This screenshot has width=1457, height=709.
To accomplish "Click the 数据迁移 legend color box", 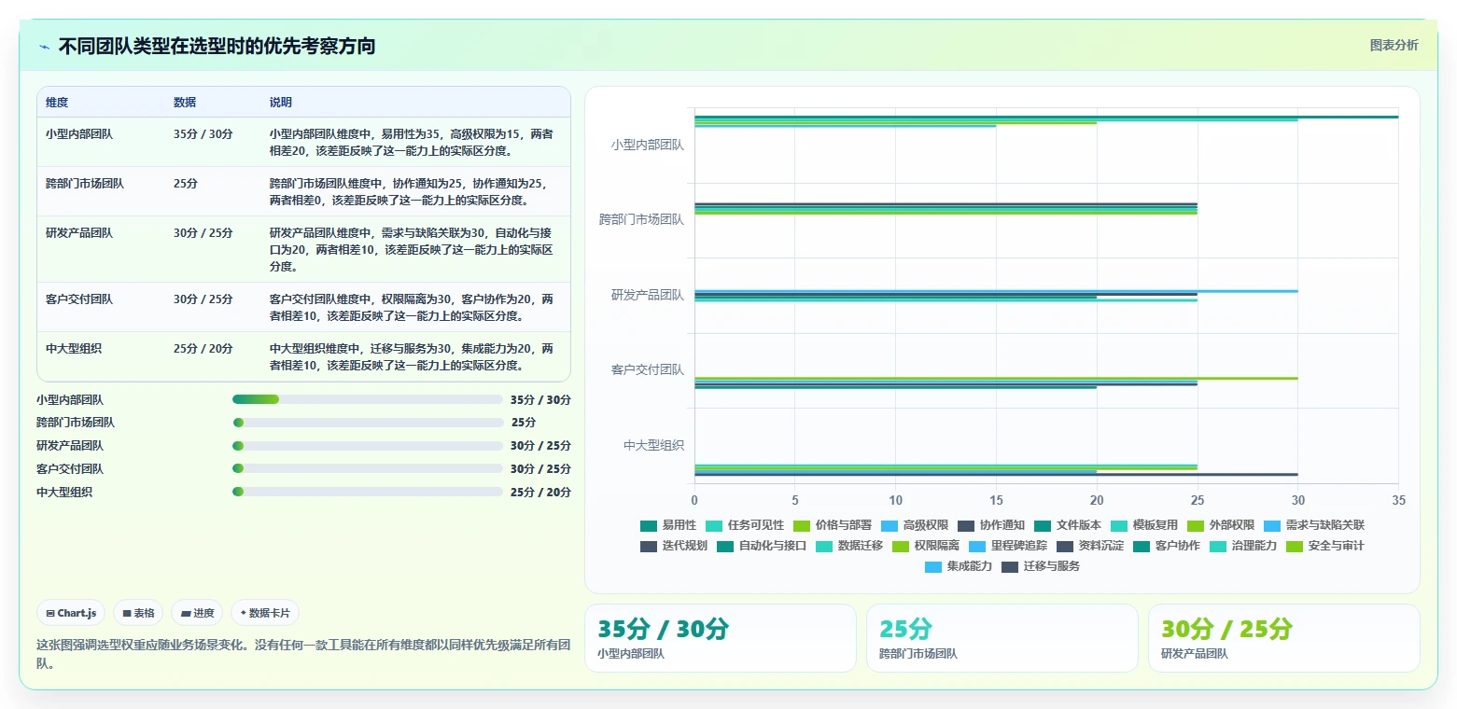I will pos(824,546).
